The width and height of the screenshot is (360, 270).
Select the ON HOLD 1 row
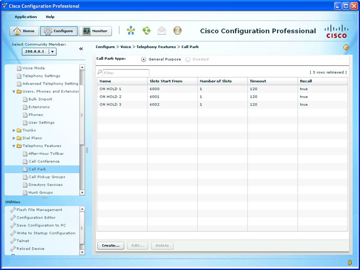222,89
